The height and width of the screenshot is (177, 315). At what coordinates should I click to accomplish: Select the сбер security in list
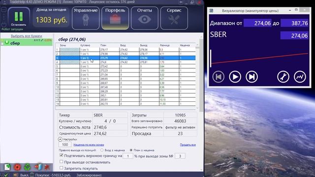coord(27,43)
